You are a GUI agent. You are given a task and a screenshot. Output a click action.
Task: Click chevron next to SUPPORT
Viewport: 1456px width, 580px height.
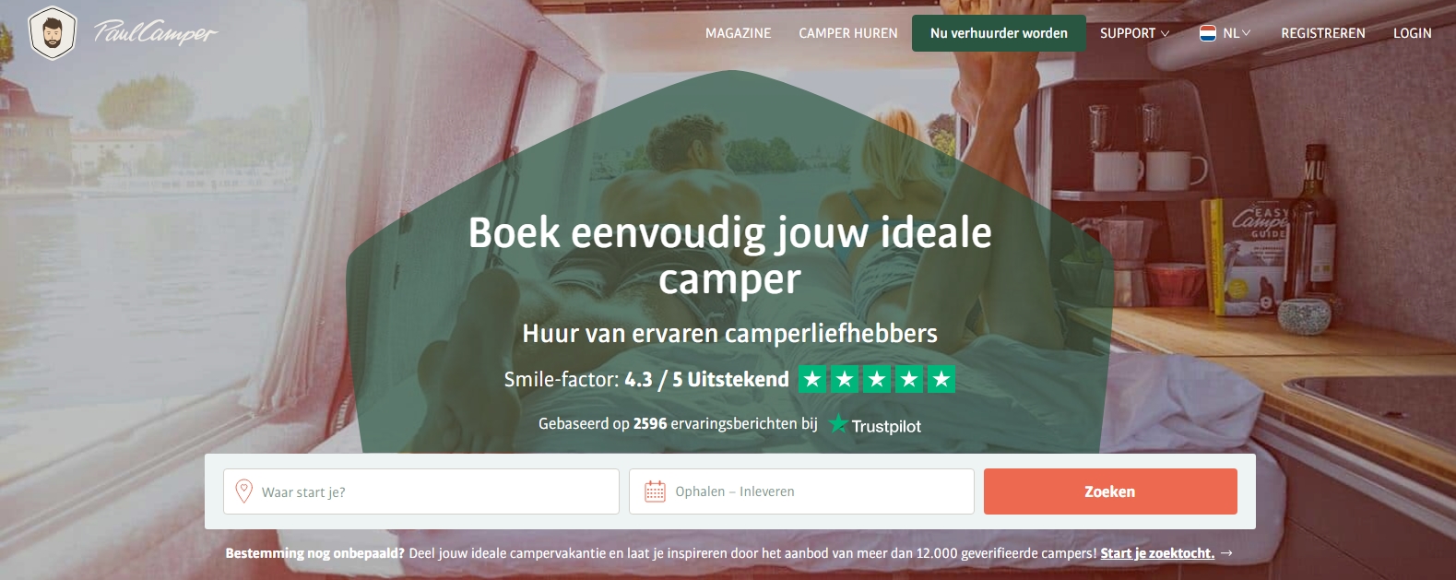1165,33
